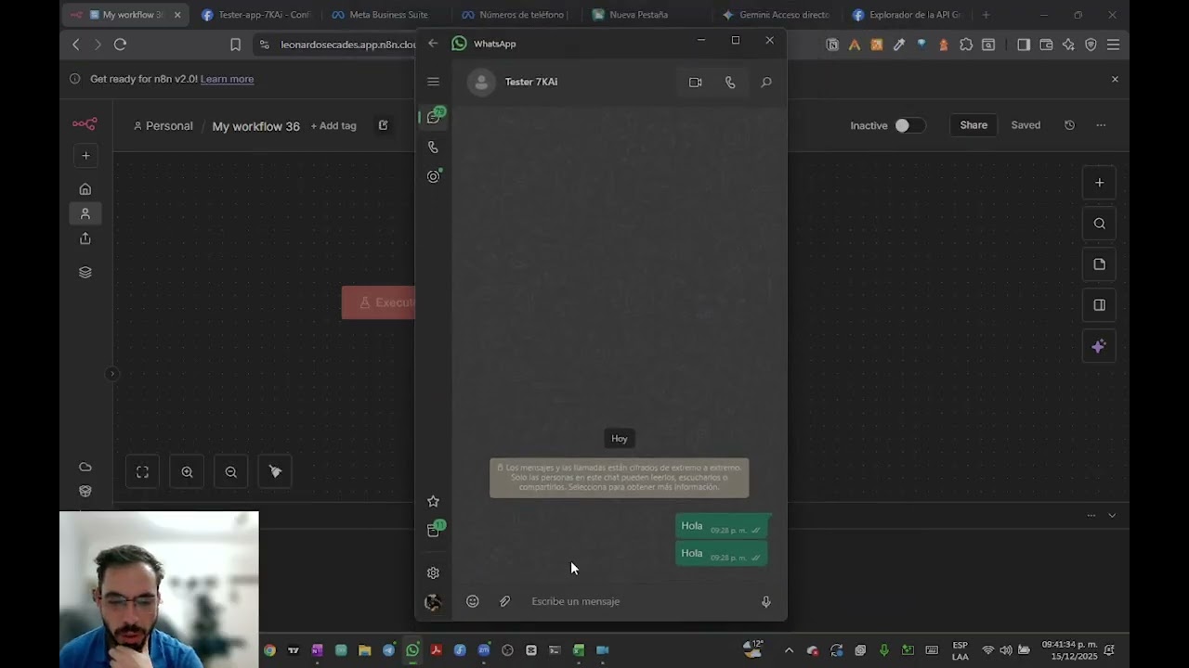Bookmark the current browser page
Screen dimensions: 1189x668
pos(235,45)
